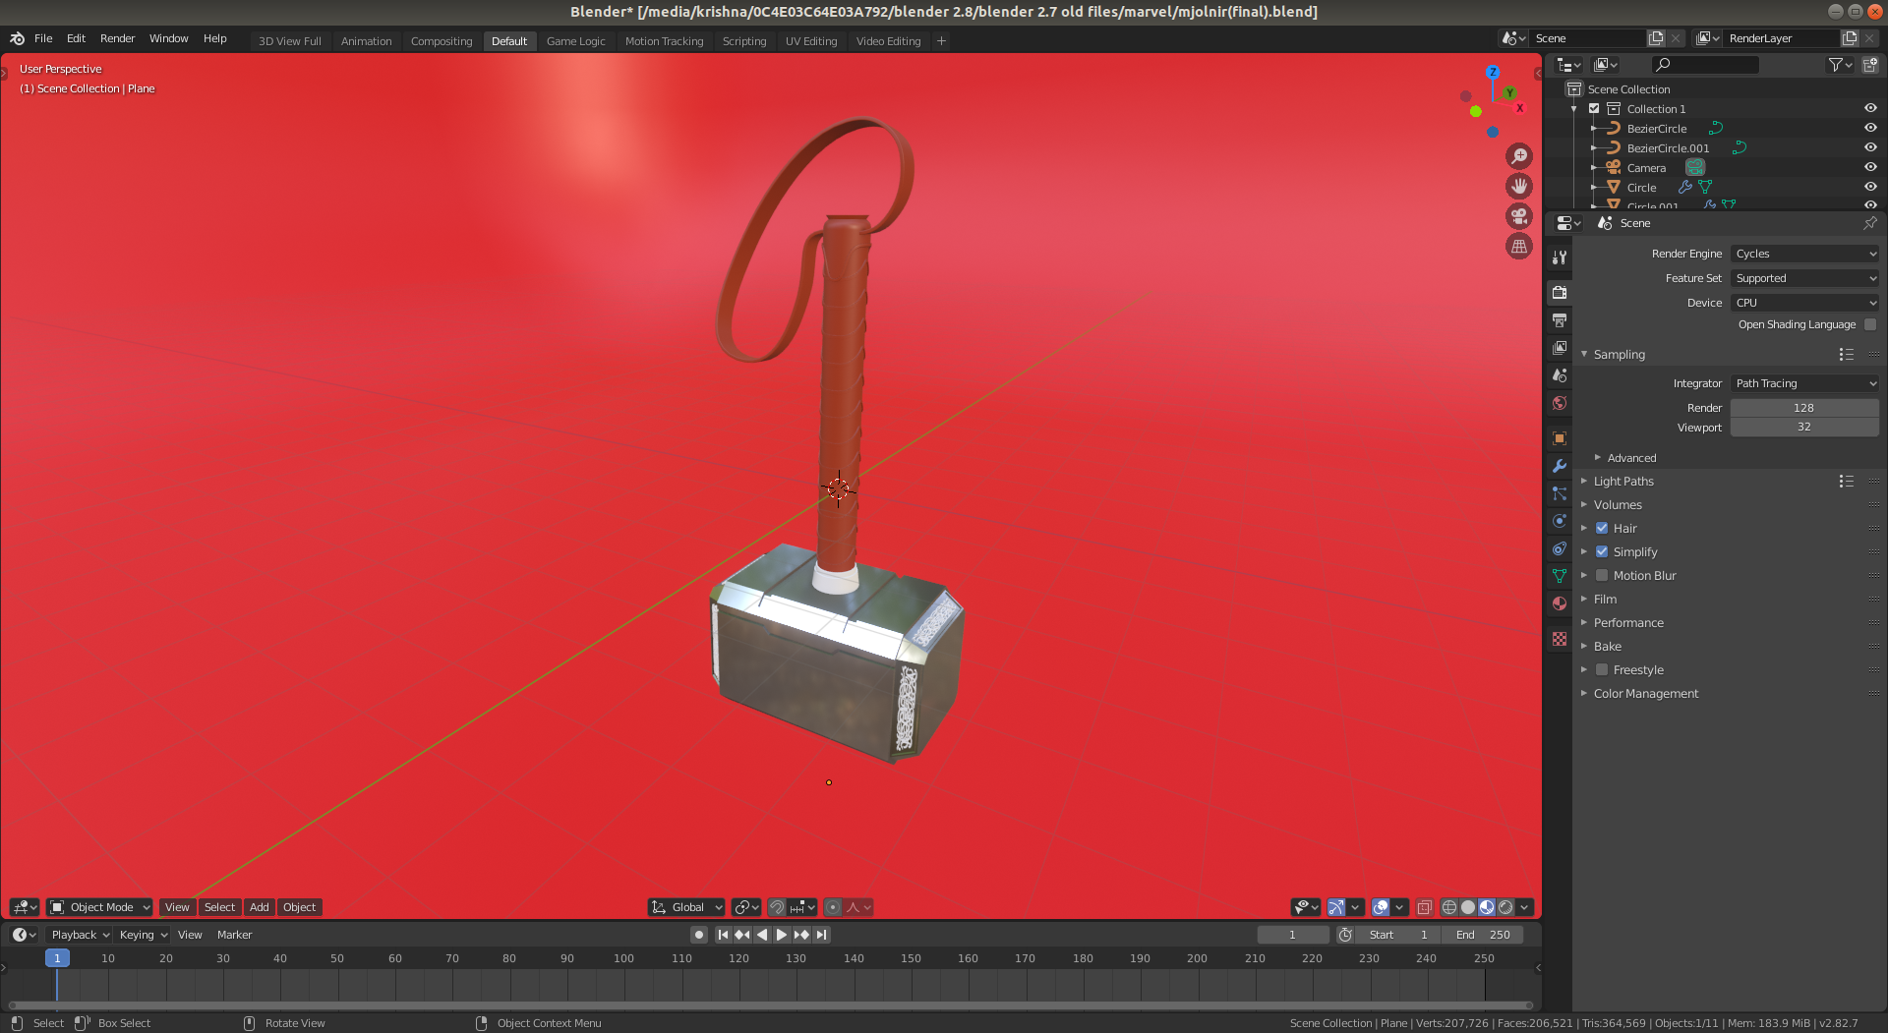This screenshot has width=1888, height=1033.
Task: Jump to timeline end button
Action: click(x=822, y=935)
